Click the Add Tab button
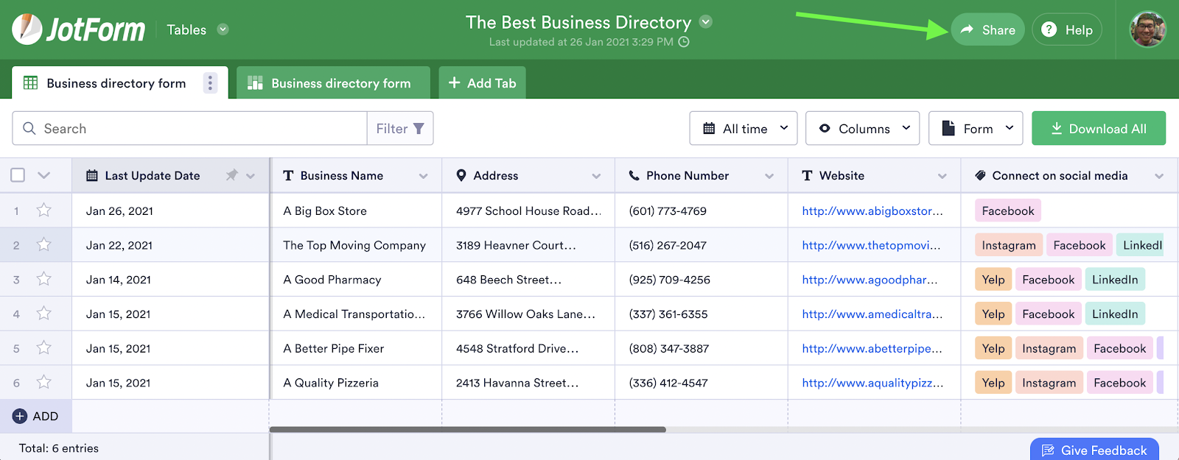 [482, 83]
